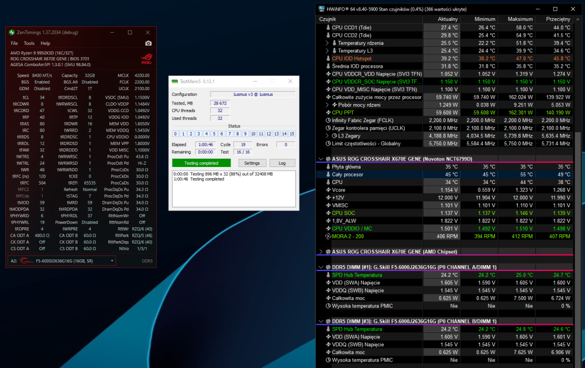The width and height of the screenshot is (585, 368).
Task: Click the Log button in TestMem5
Action: pos(282,163)
